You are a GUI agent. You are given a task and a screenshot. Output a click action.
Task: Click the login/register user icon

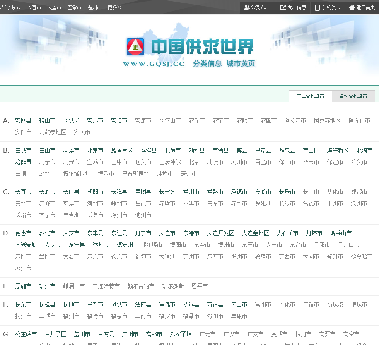click(247, 7)
